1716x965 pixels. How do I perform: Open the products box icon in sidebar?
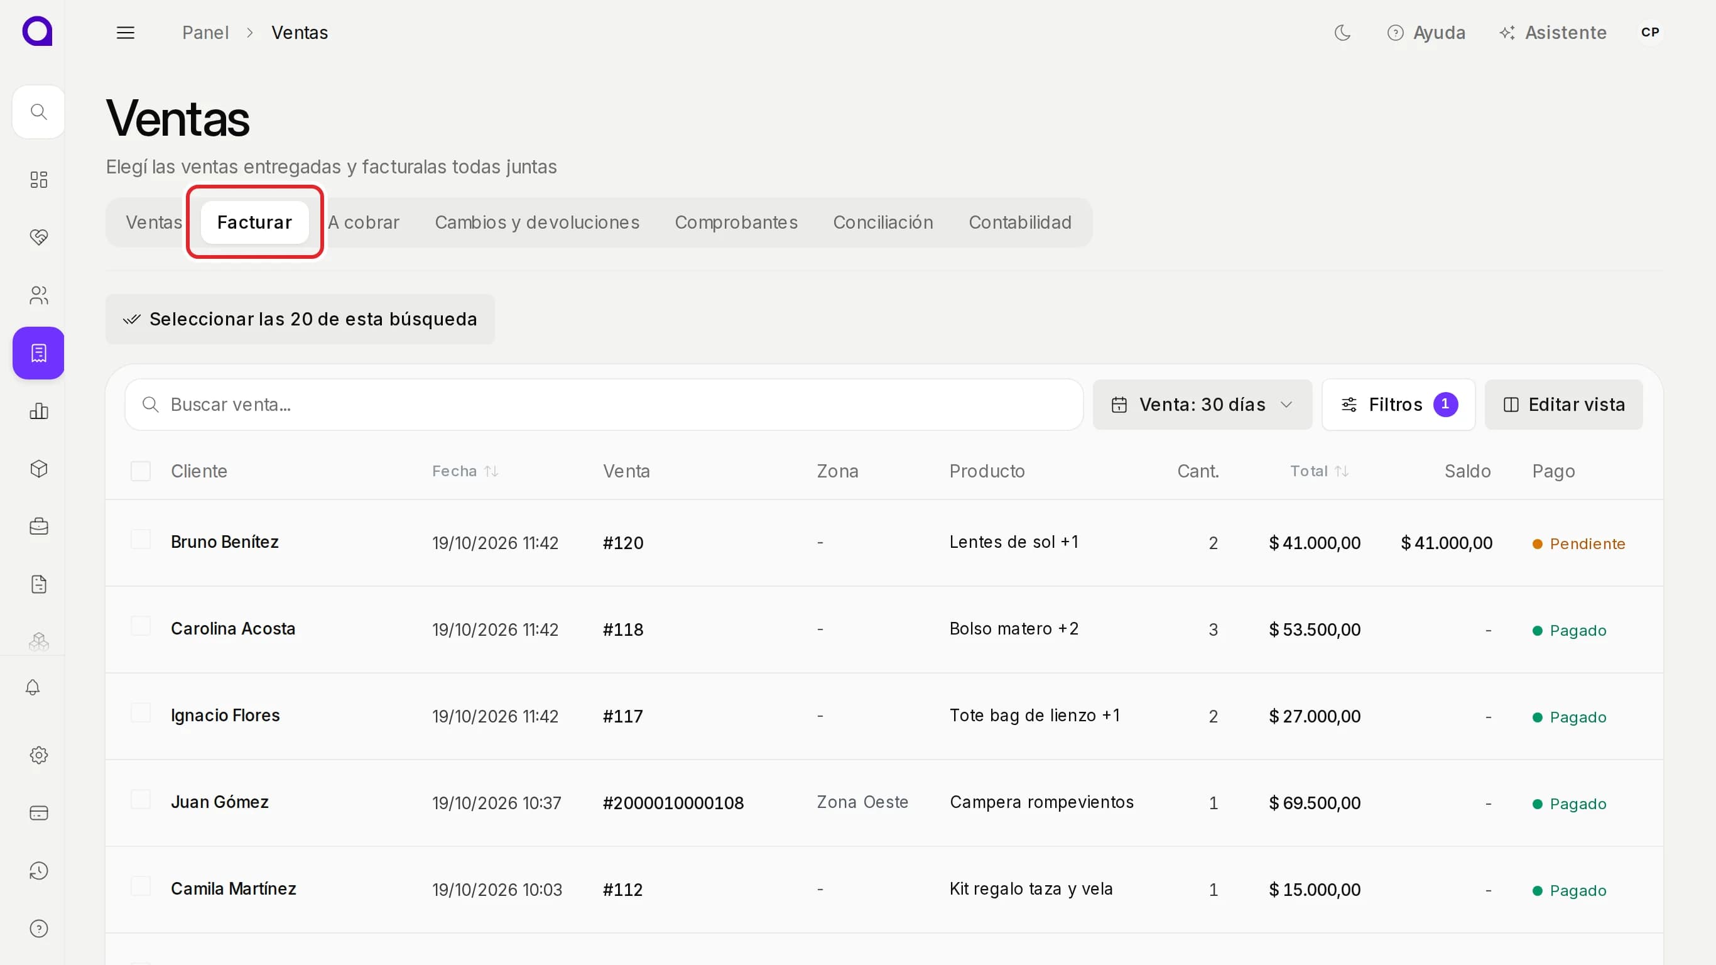point(39,469)
